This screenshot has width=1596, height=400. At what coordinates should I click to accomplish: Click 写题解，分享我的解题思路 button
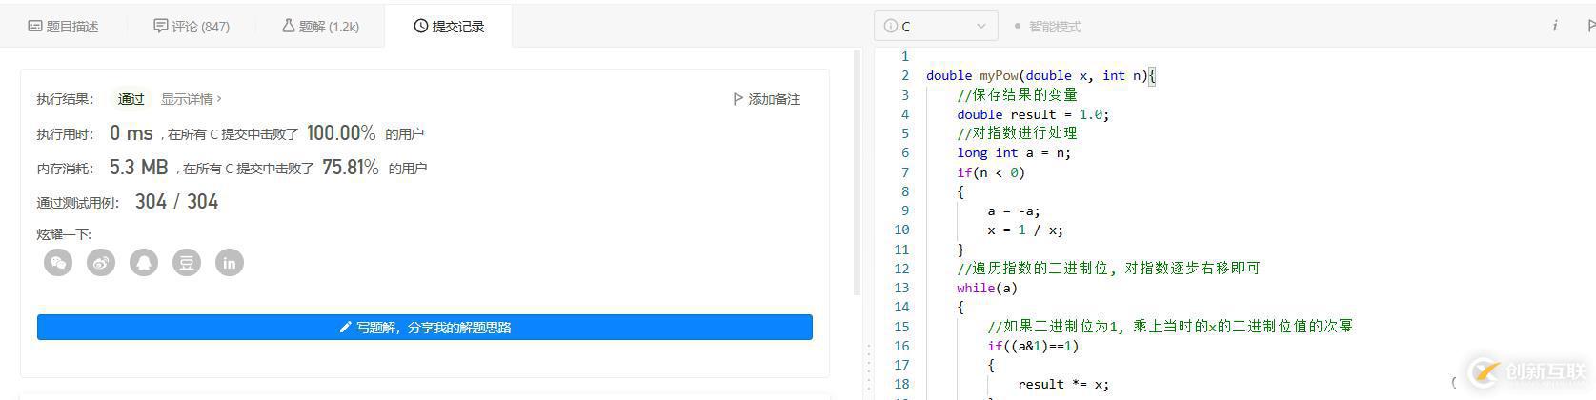425,328
